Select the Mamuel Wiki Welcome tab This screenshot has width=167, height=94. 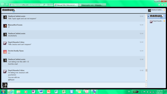tap(66, 5)
